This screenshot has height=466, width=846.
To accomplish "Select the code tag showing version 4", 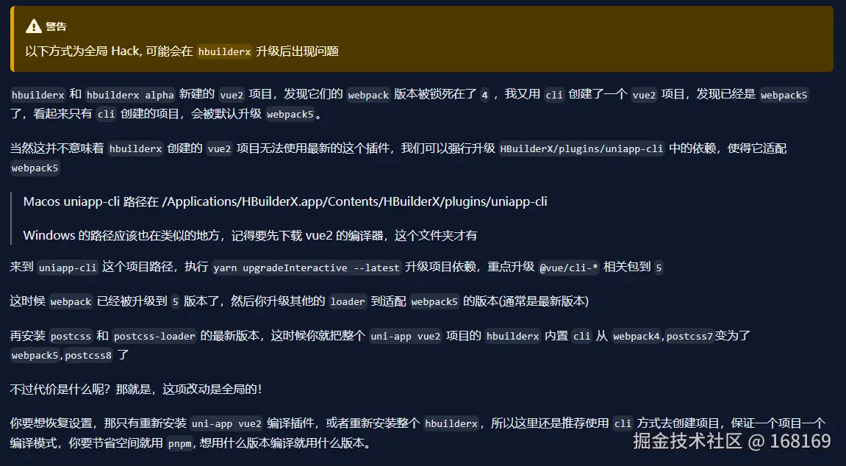I will click(484, 94).
